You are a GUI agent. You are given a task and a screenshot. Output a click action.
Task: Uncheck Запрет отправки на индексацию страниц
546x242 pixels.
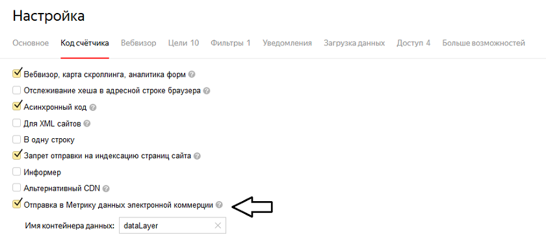(x=17, y=155)
